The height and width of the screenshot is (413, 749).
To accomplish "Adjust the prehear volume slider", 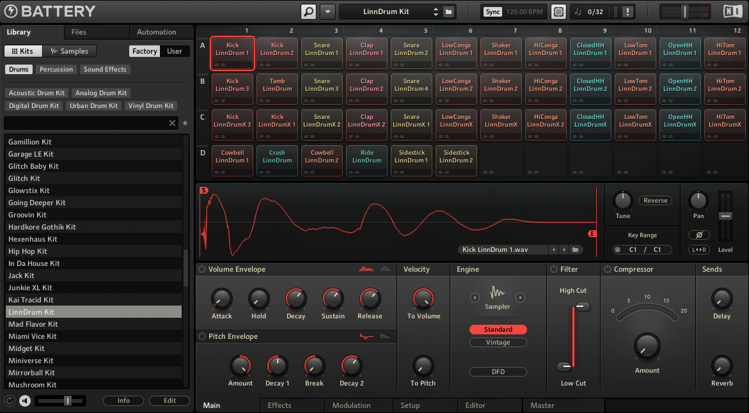I will click(61, 401).
